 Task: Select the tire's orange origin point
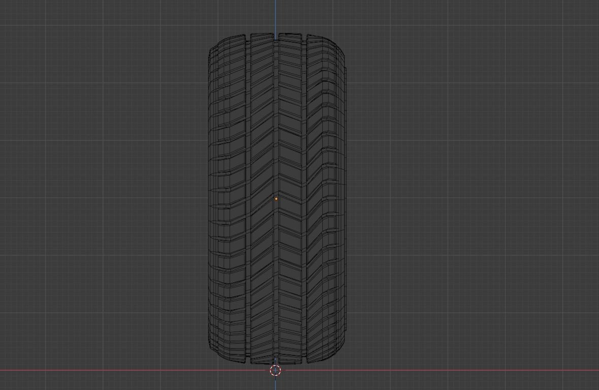[276, 199]
